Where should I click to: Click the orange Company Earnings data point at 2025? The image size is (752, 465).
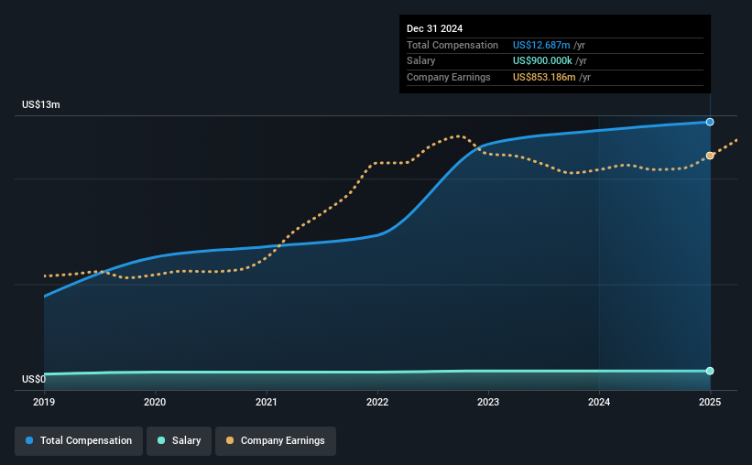pyautogui.click(x=710, y=156)
